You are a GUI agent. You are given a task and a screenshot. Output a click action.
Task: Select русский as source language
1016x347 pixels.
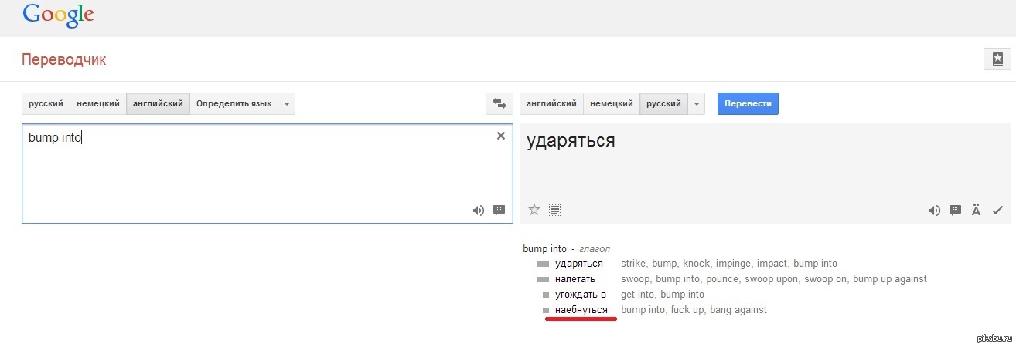pos(46,103)
